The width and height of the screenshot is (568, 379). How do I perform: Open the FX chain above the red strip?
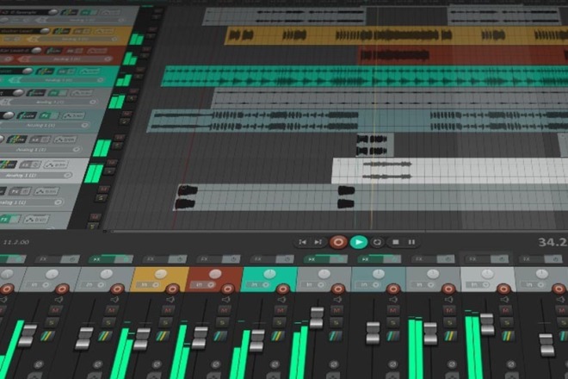coord(207,259)
